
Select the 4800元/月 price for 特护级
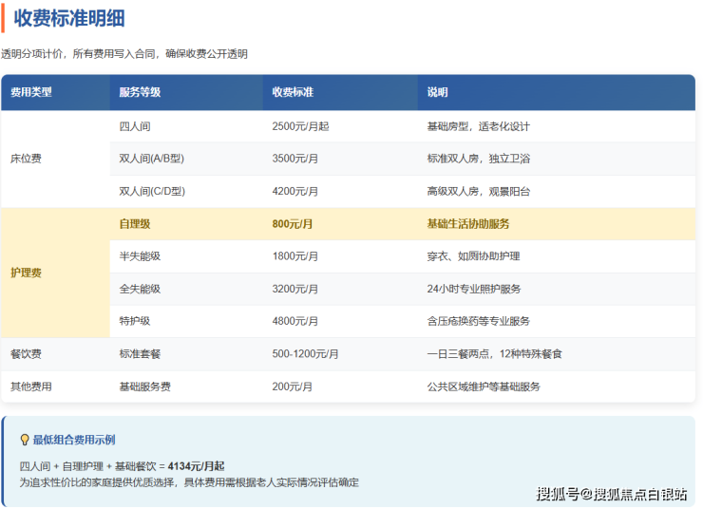(x=294, y=321)
